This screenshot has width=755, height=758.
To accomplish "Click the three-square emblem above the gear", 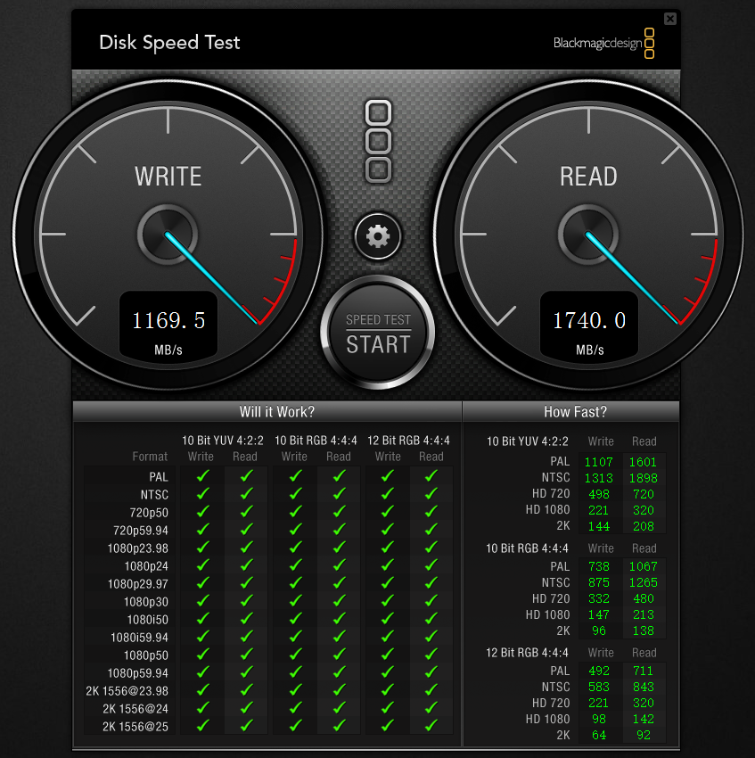I will click(378, 141).
